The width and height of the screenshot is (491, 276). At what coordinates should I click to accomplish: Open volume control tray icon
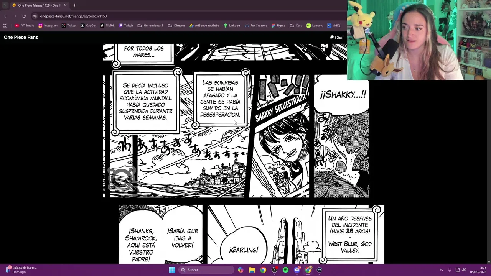(464, 270)
